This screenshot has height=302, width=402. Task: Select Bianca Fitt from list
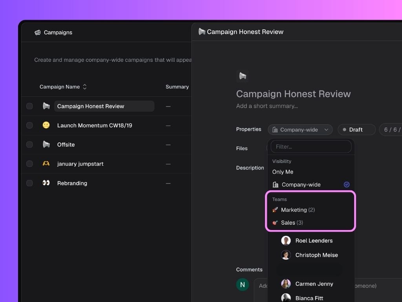309,298
